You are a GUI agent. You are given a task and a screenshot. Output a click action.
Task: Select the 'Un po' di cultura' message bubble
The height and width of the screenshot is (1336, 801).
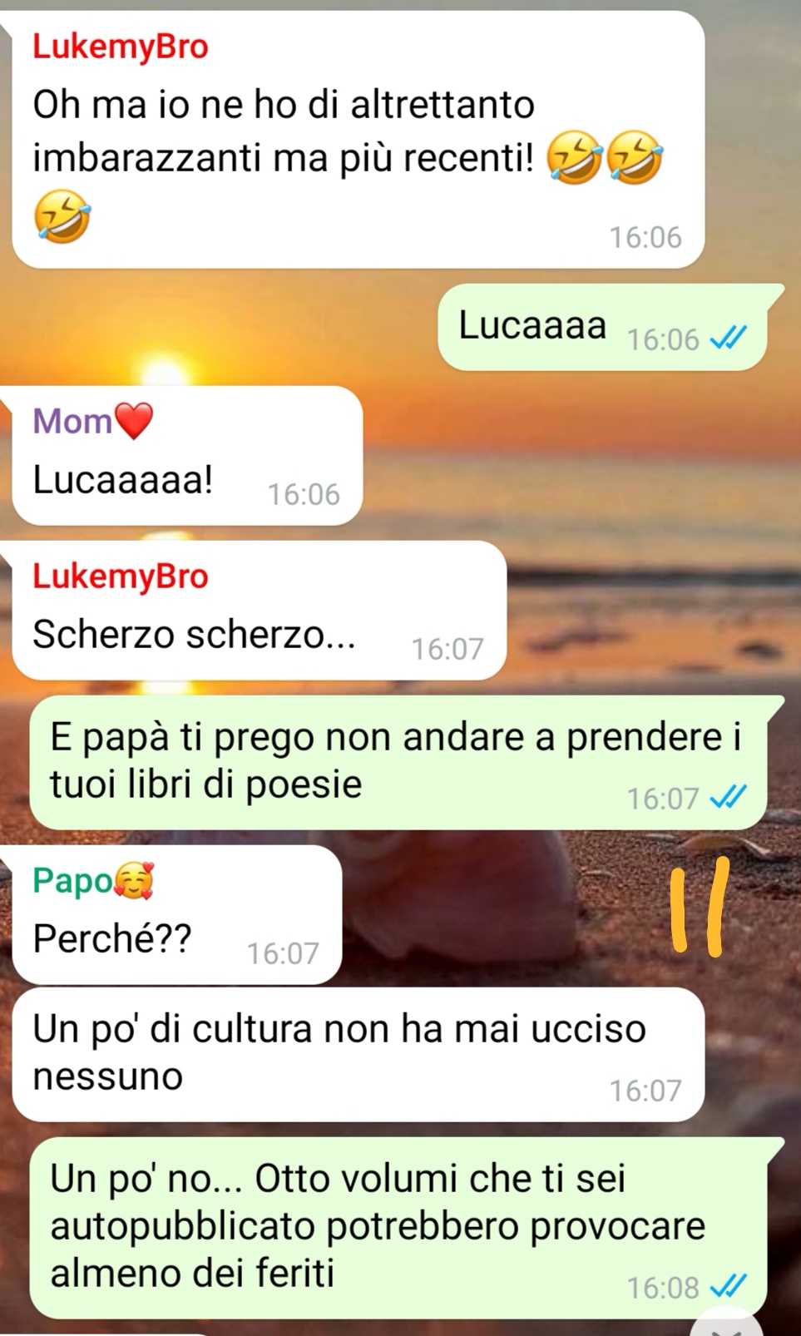358,1055
